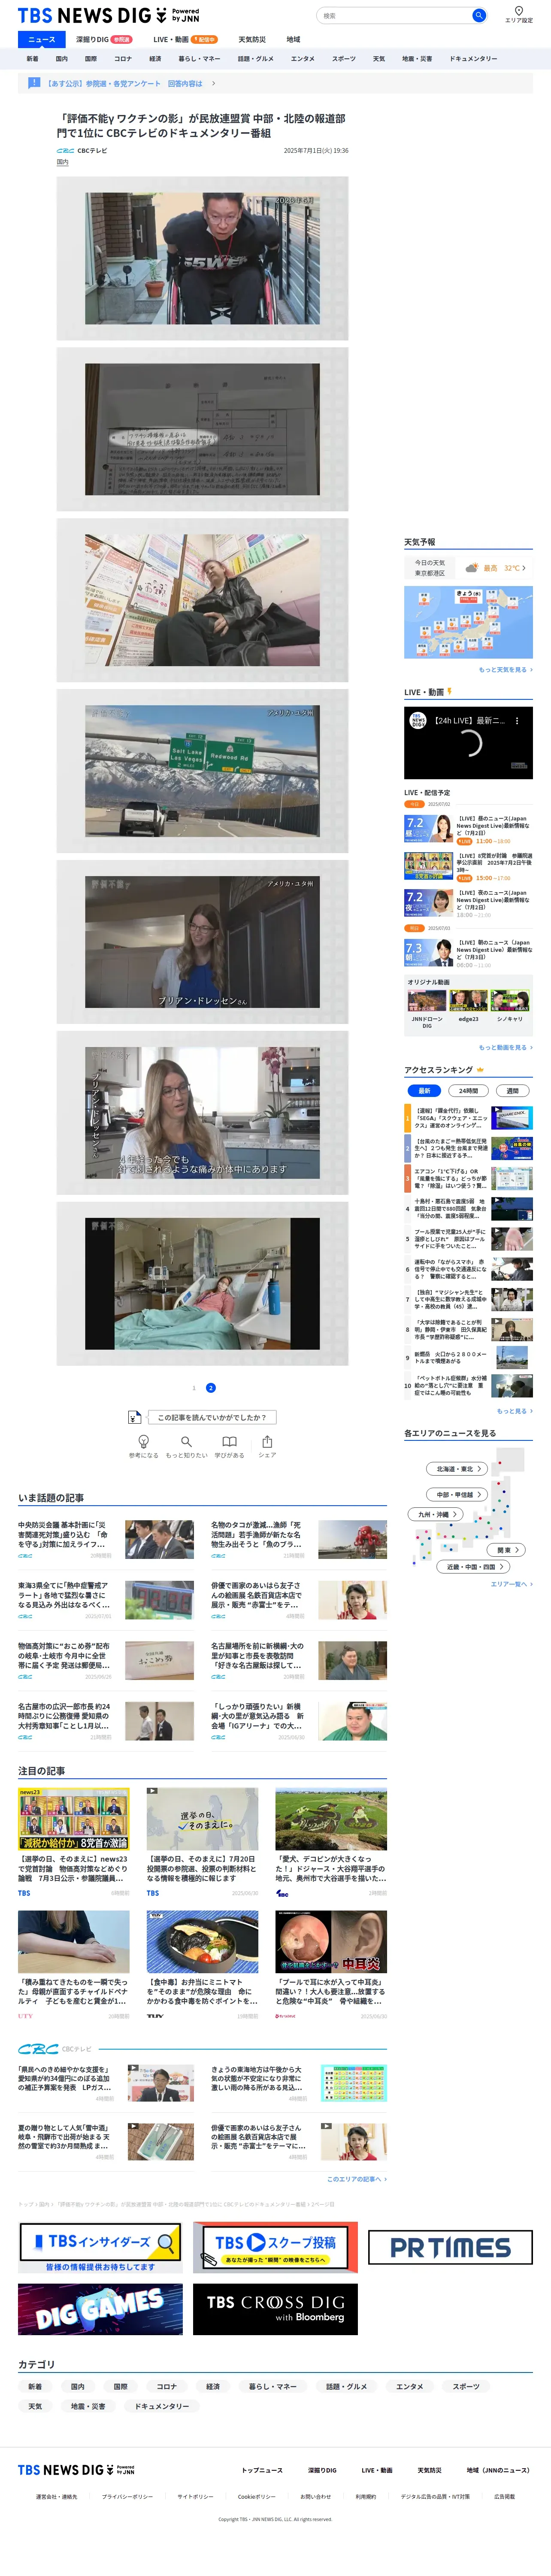Open the weather forecast map of Japan
The image size is (551, 2576).
468,622
